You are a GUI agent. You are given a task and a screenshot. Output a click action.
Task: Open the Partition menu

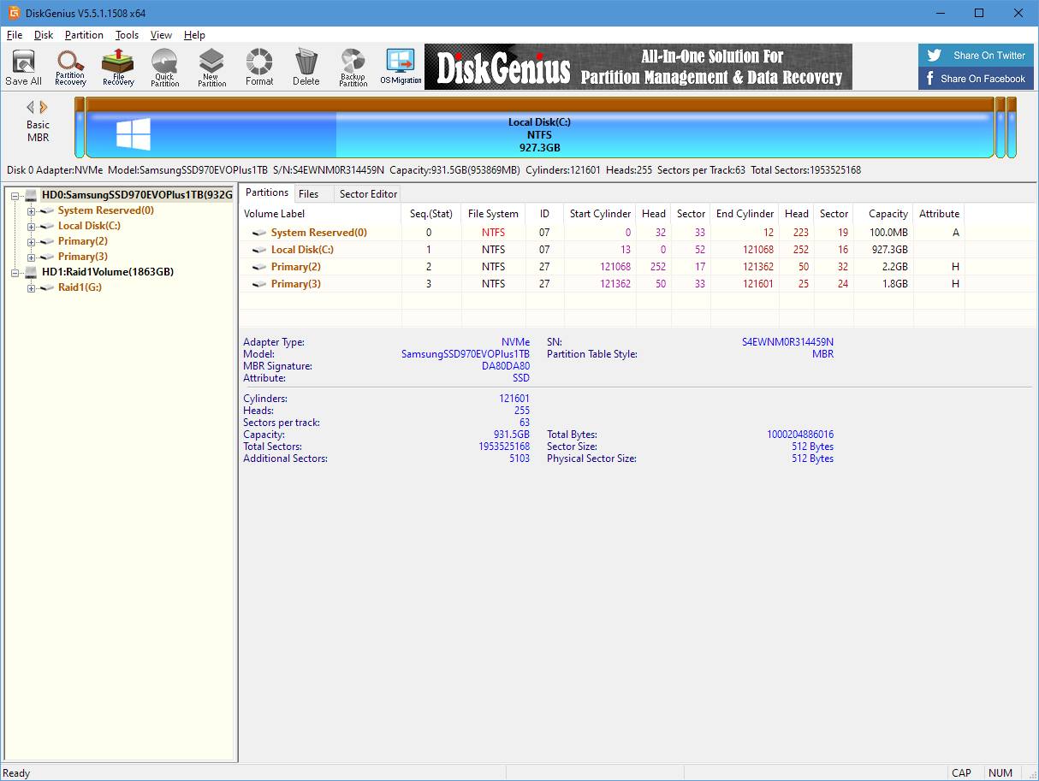pyautogui.click(x=84, y=35)
